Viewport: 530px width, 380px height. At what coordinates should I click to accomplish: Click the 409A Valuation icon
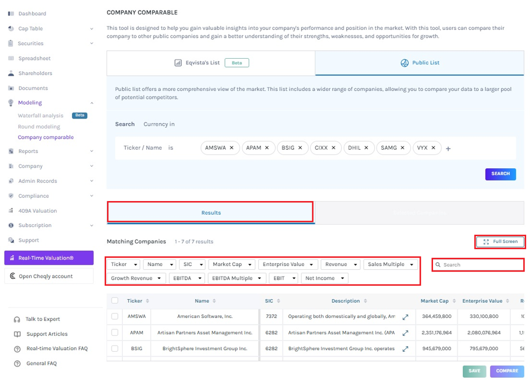tap(11, 211)
